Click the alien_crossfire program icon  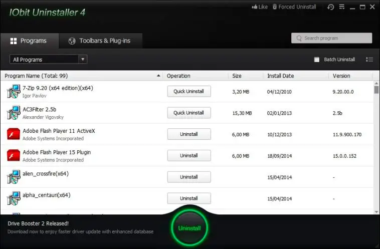[14, 177]
